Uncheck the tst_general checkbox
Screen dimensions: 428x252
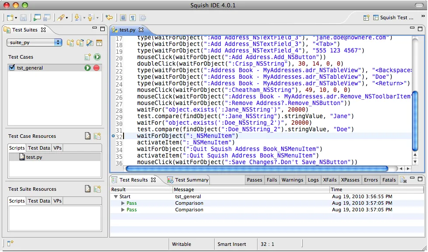(x=12, y=68)
